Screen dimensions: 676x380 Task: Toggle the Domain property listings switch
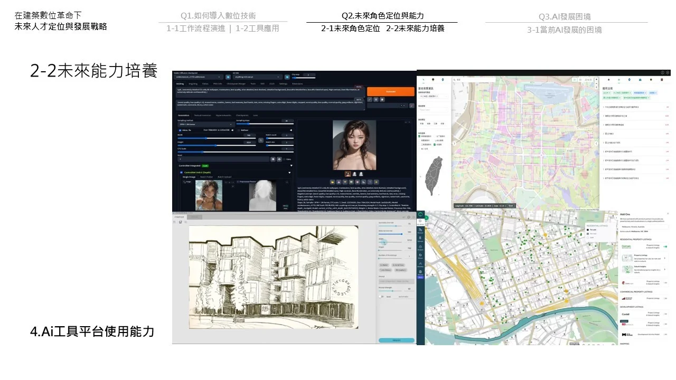665,246
